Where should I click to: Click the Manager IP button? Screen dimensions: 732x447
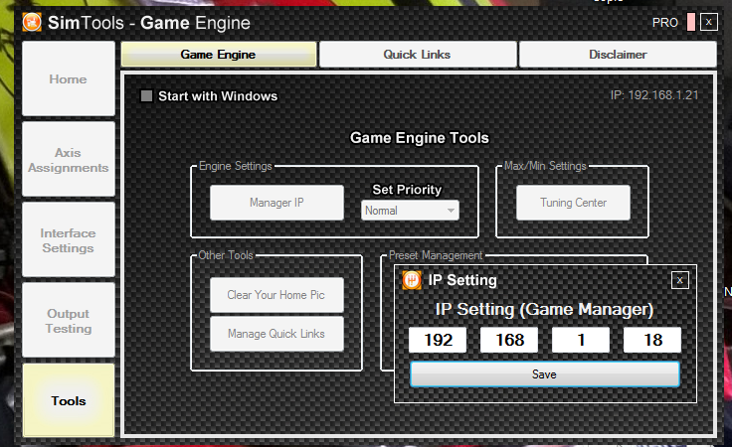[276, 203]
